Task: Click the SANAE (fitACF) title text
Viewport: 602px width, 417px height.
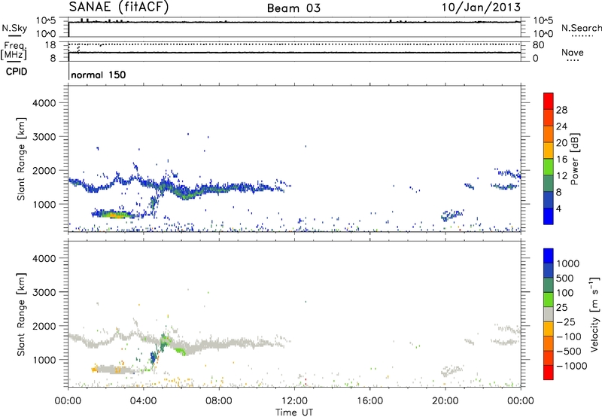Action: [118, 7]
